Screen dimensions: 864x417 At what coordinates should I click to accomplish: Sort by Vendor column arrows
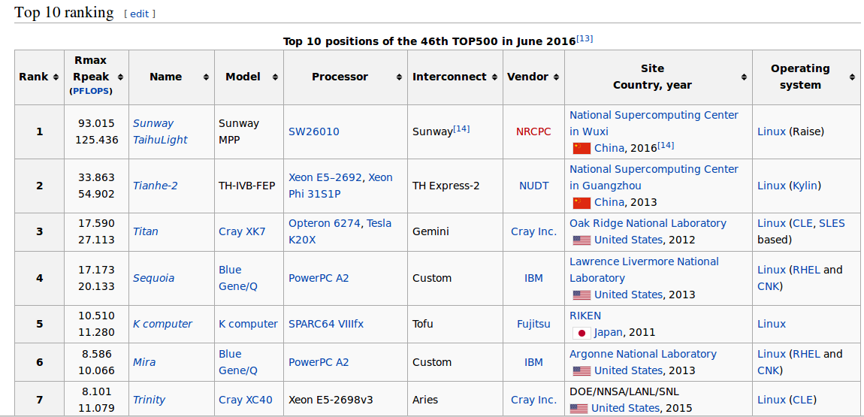[557, 77]
